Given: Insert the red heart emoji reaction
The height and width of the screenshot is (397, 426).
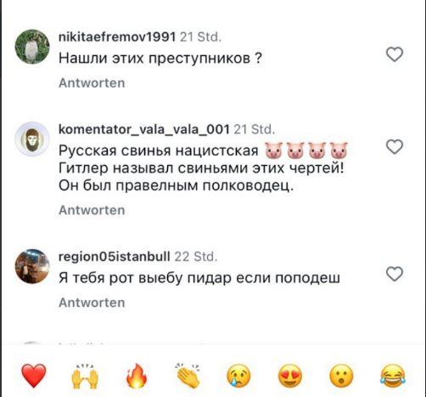Looking at the screenshot, I should coord(34,376).
